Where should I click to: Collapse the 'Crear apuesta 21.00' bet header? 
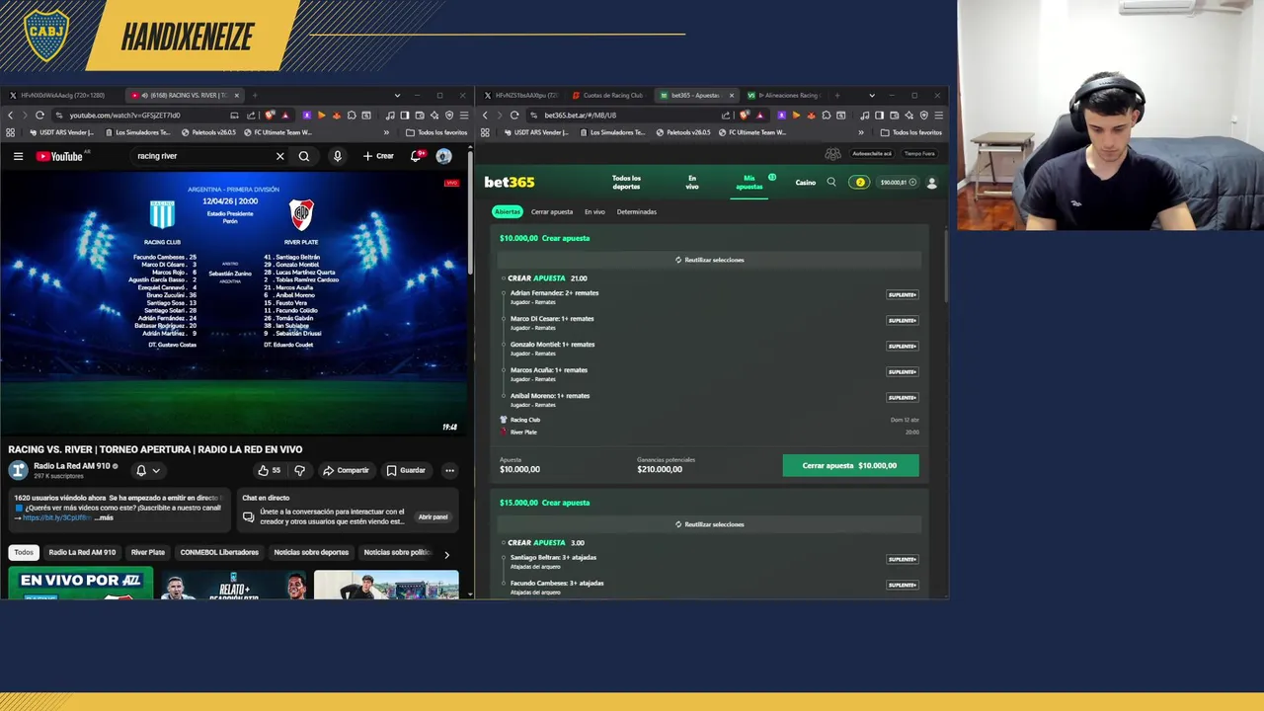click(x=543, y=278)
